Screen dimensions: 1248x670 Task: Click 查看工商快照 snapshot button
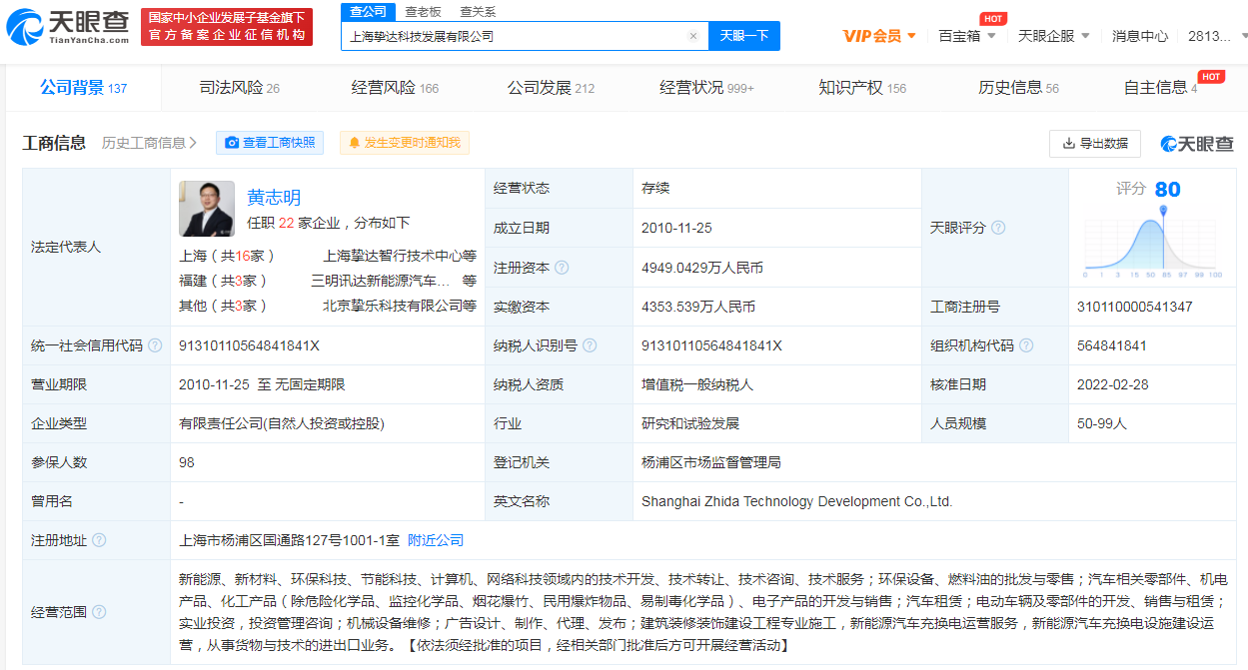270,143
